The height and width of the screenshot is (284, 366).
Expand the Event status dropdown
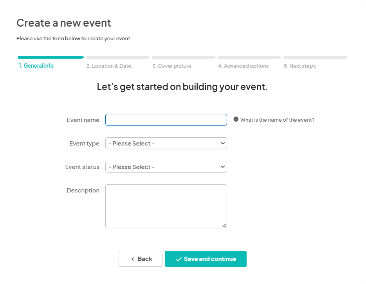166,167
